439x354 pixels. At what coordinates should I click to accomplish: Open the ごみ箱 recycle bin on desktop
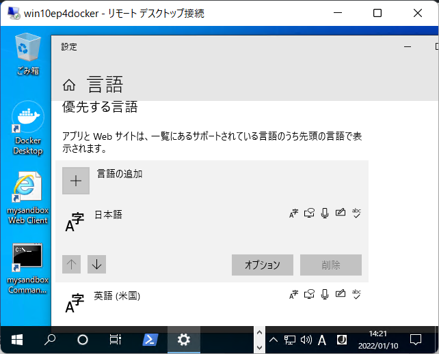pos(28,54)
